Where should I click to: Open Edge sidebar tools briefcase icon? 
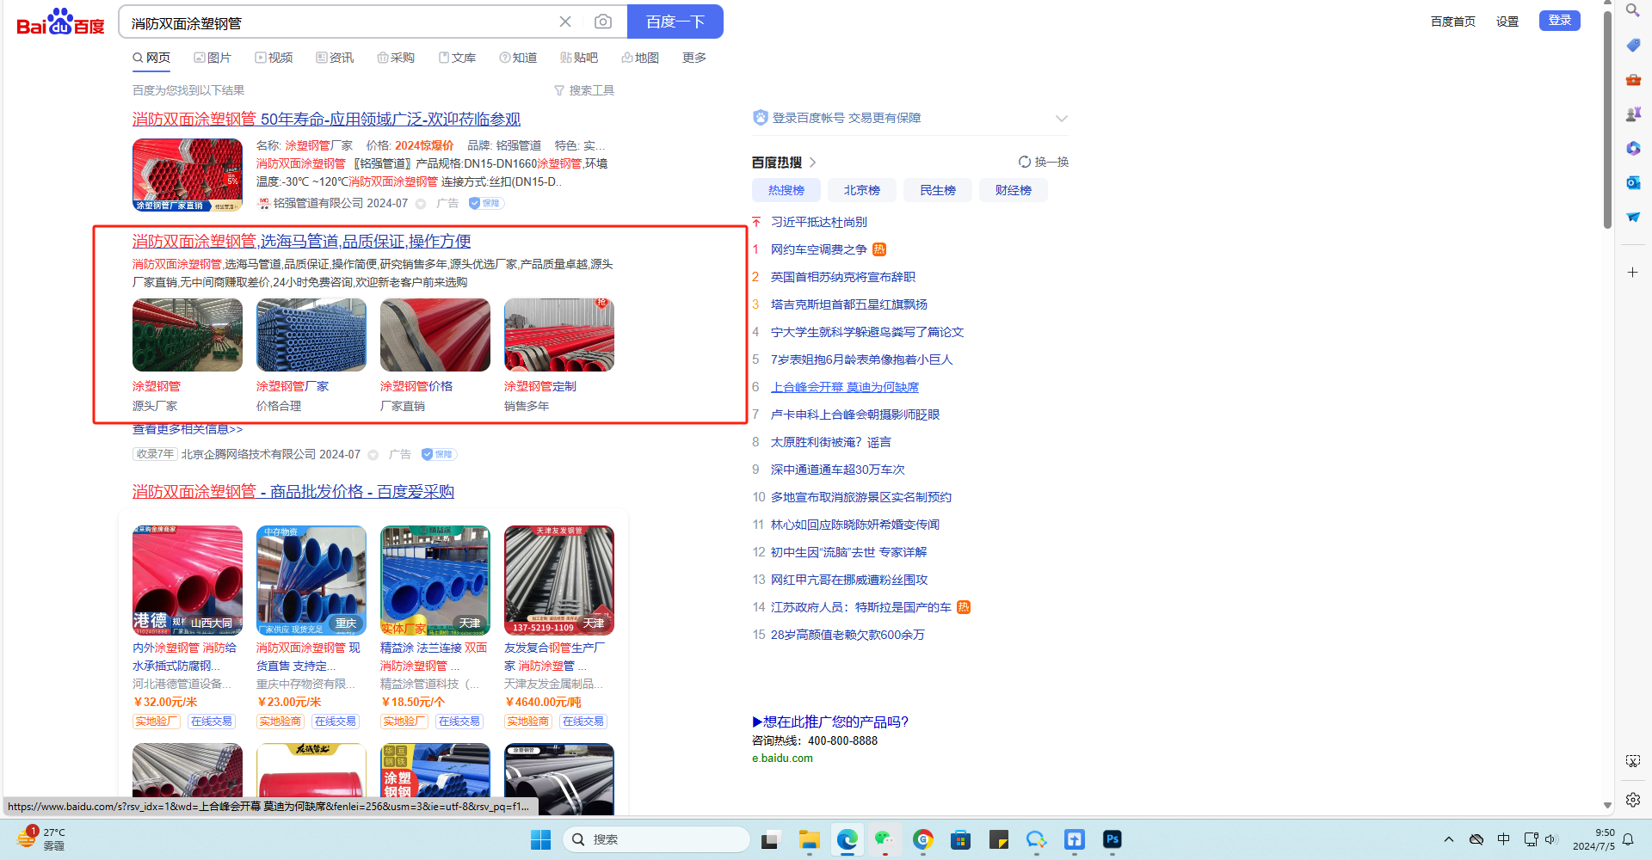pos(1633,79)
